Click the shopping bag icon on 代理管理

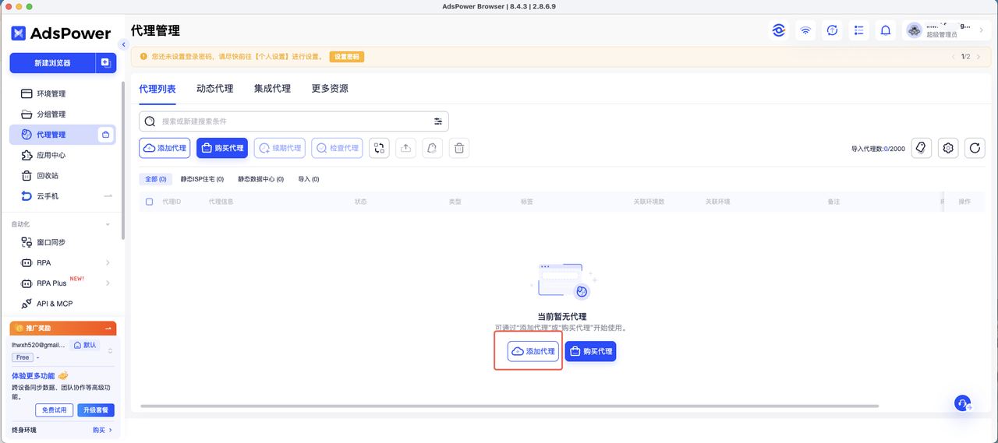pyautogui.click(x=106, y=135)
